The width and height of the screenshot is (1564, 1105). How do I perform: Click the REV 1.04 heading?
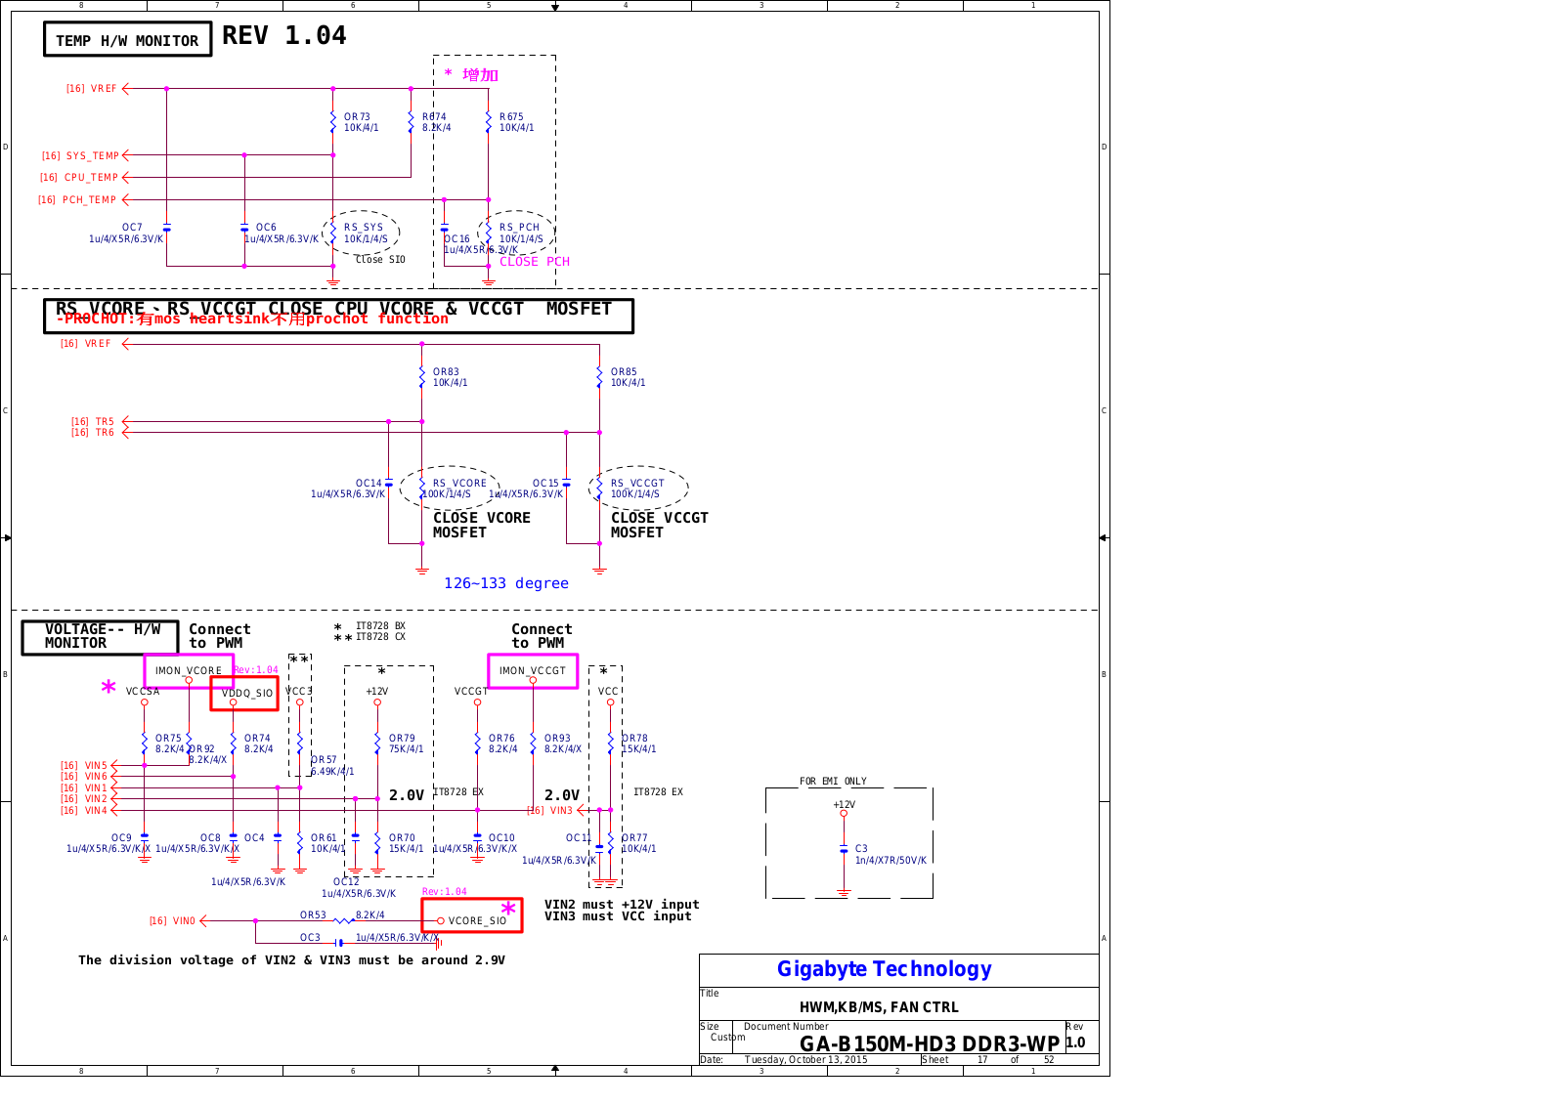pos(283,36)
